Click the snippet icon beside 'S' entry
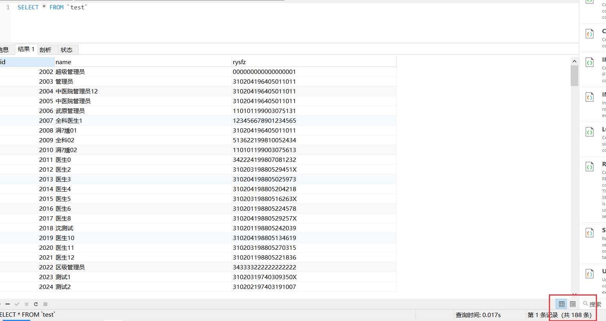Image resolution: width=606 pixels, height=321 pixels. (x=590, y=233)
